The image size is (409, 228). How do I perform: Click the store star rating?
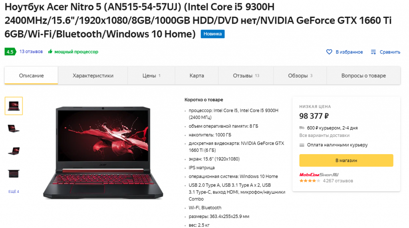[x=310, y=181]
